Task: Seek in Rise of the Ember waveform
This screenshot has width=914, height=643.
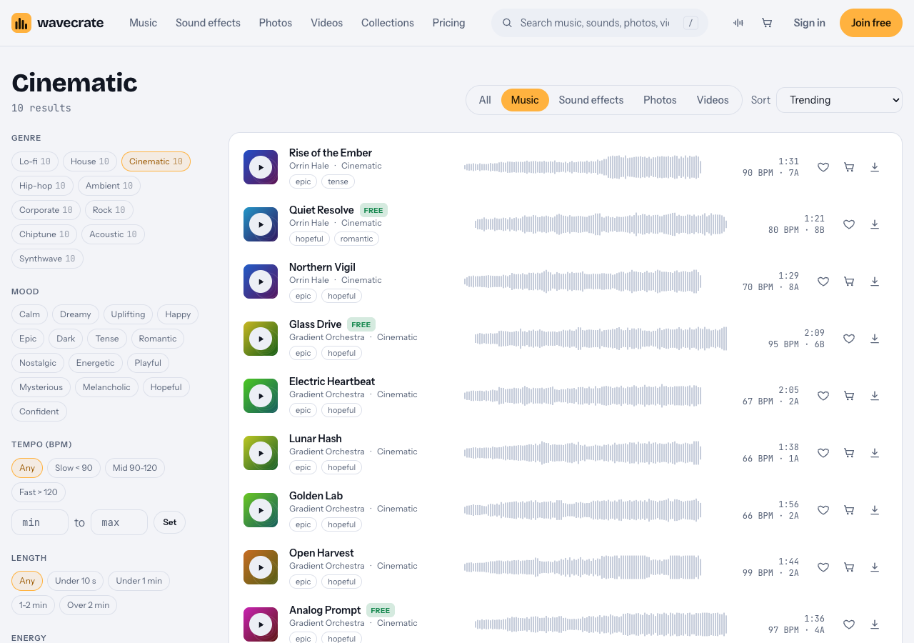Action: (583, 167)
